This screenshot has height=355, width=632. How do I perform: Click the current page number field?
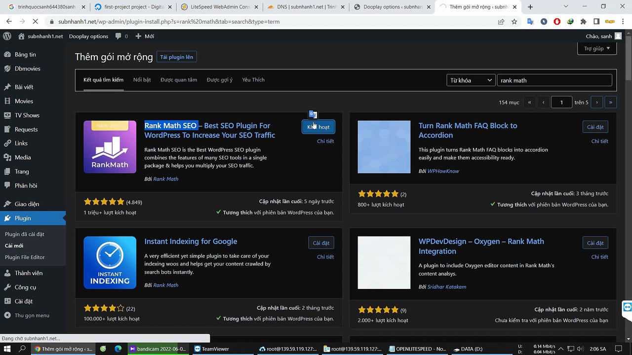[561, 102]
